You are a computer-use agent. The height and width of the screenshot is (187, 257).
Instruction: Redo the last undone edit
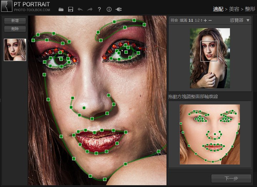90,9
